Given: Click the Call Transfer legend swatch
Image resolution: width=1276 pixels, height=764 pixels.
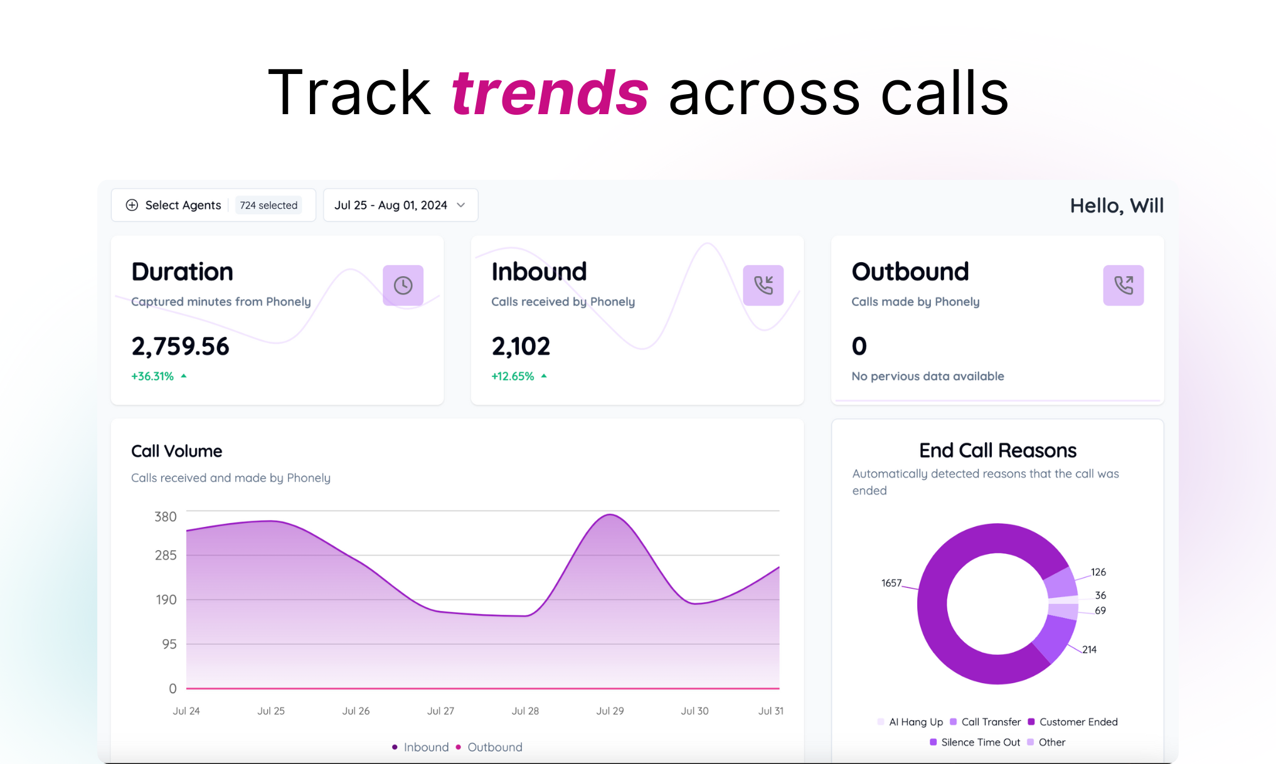Looking at the screenshot, I should 954,722.
